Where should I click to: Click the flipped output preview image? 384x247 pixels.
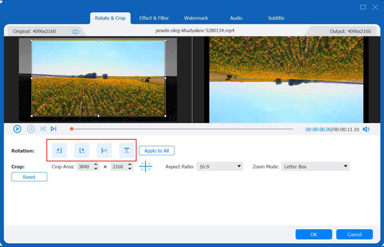coord(286,79)
